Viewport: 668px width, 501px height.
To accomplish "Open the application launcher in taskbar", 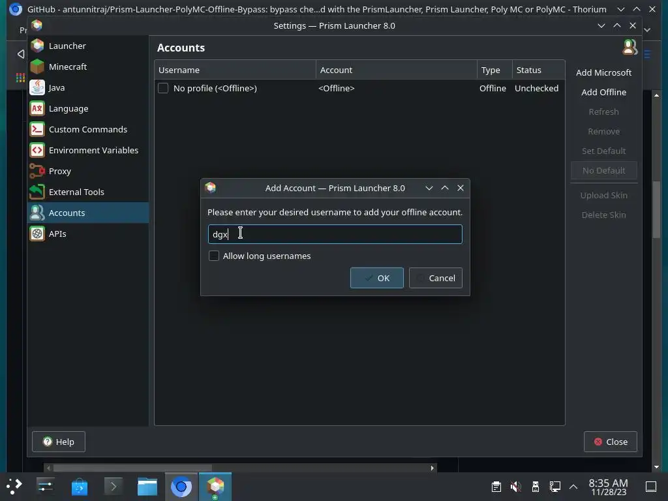I will pyautogui.click(x=14, y=486).
